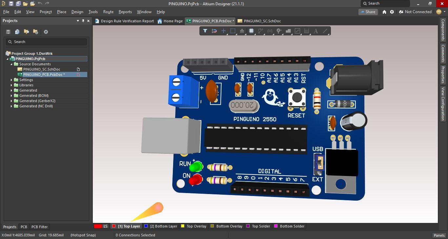Click the Open Project icon in the title bar
The image size is (448, 239).
32,4
